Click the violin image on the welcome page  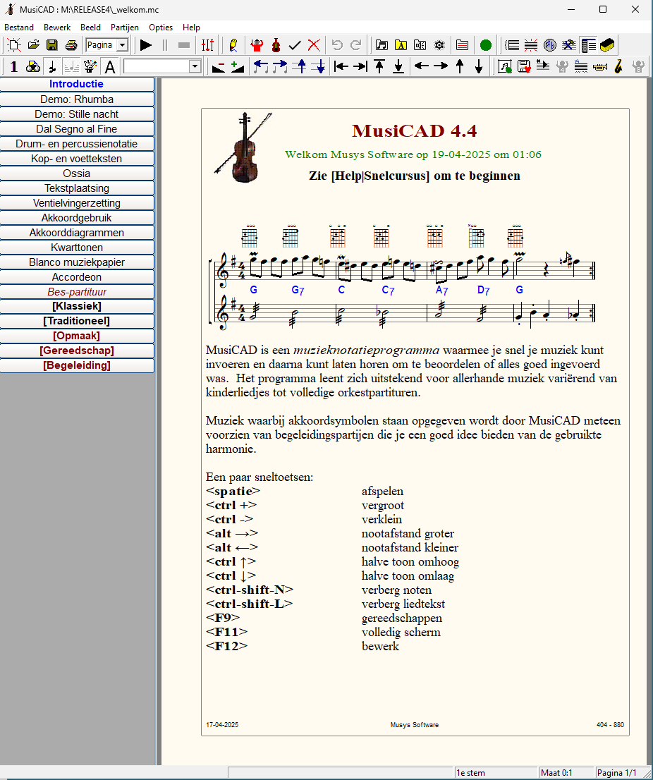pyautogui.click(x=243, y=147)
